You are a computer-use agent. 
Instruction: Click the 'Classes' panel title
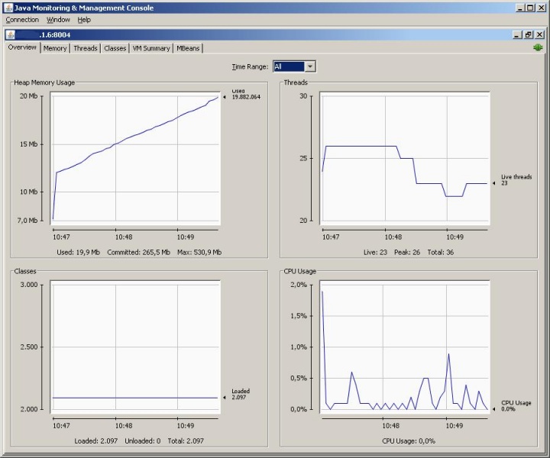coord(25,271)
